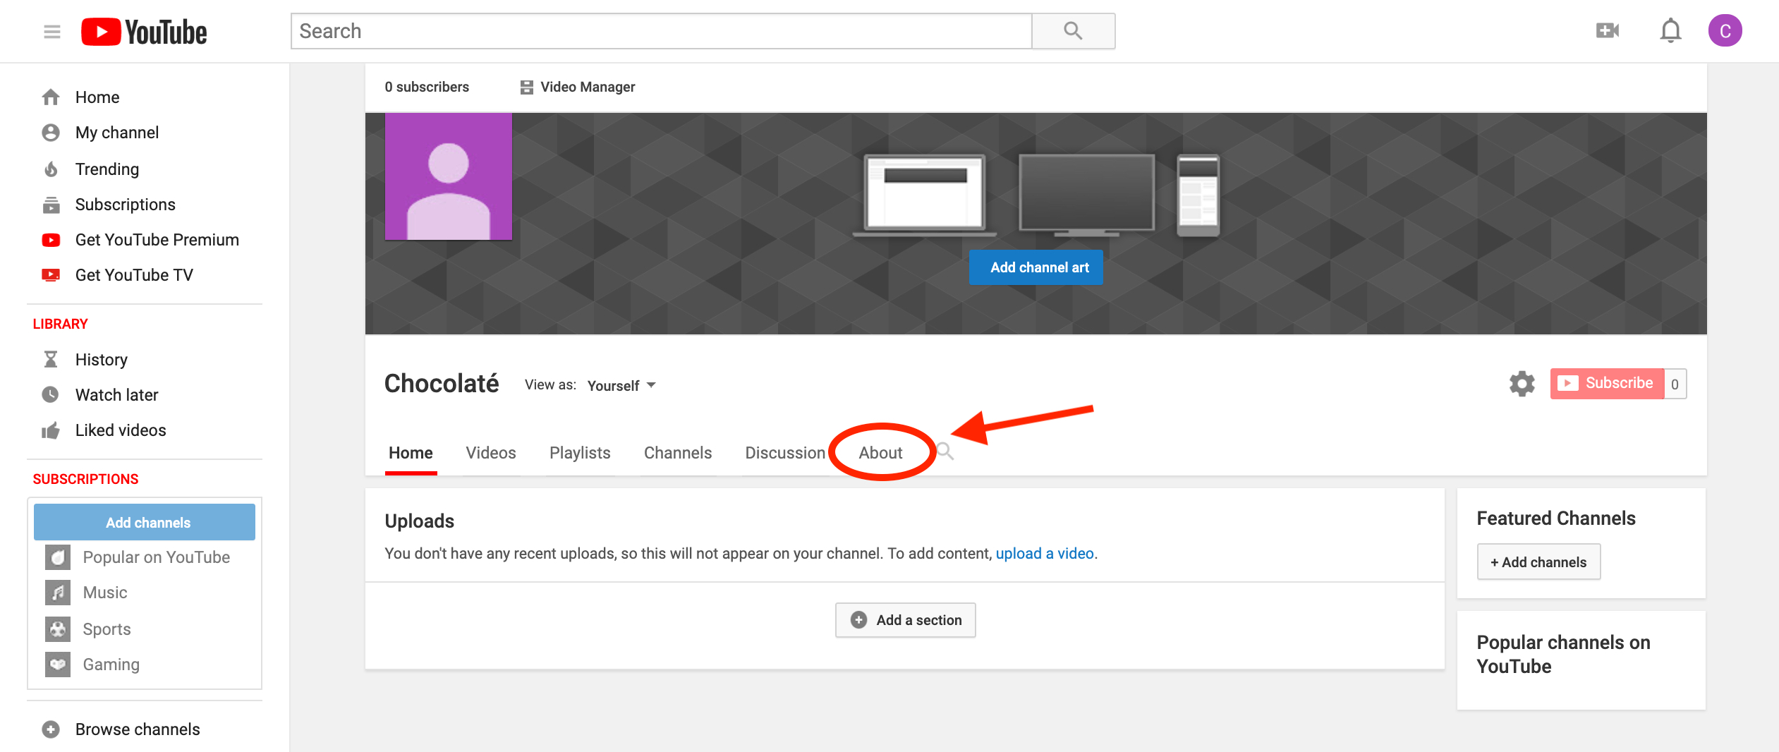Click the purple channel profile picture
This screenshot has width=1779, height=752.
449,176
